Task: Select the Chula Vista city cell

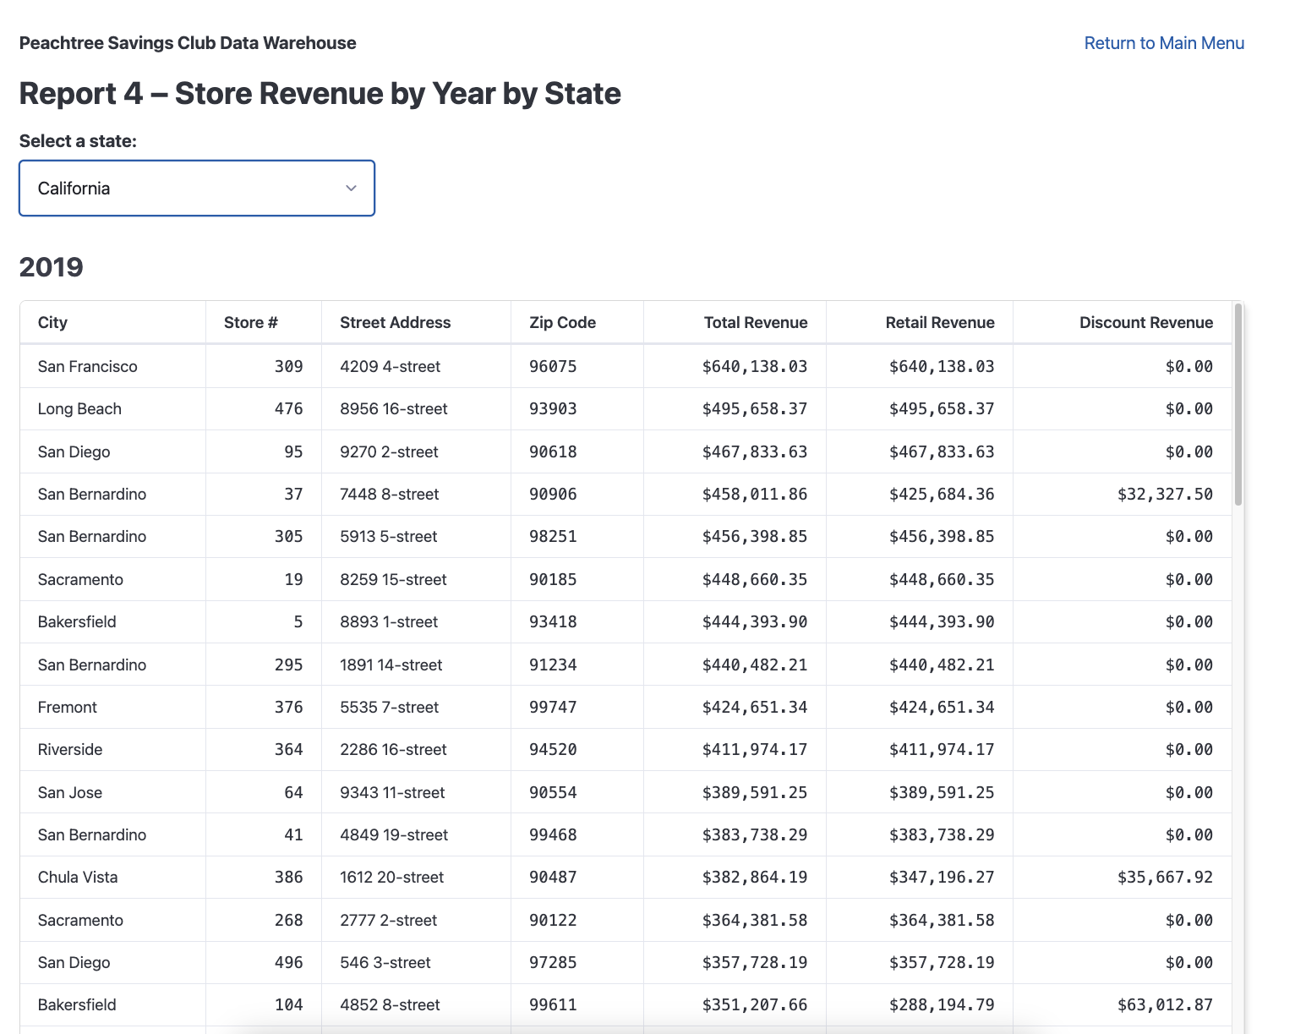Action: click(78, 877)
